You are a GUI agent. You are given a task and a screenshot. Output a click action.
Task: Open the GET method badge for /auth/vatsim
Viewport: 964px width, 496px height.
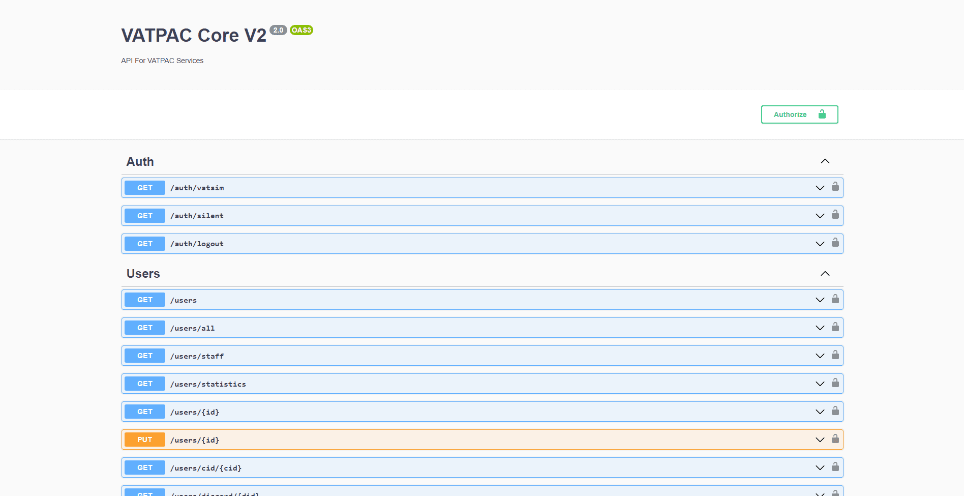[x=145, y=188]
